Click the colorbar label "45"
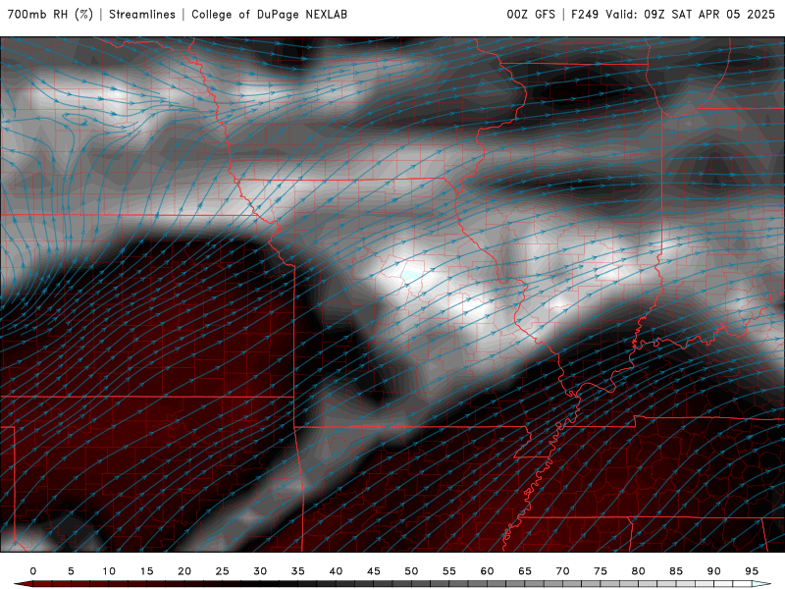Image resolution: width=785 pixels, height=589 pixels. [374, 571]
